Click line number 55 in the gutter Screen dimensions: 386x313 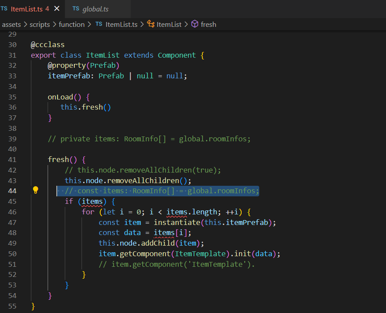pyautogui.click(x=12, y=306)
